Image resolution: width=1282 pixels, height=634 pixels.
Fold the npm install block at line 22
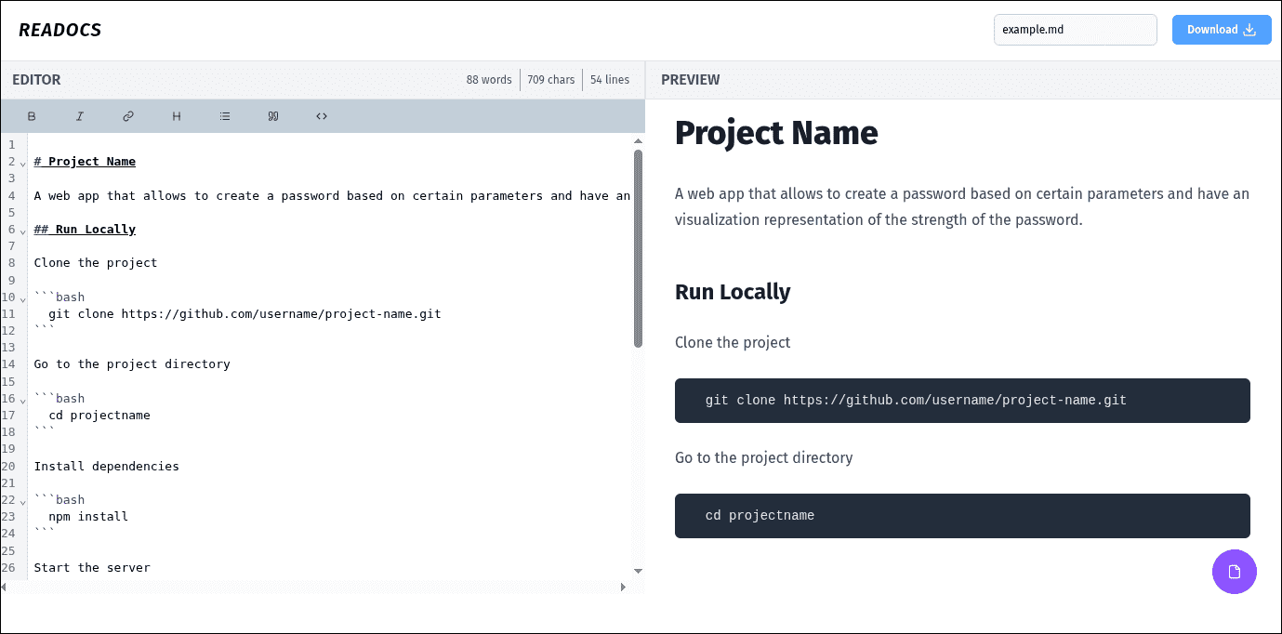click(x=23, y=501)
